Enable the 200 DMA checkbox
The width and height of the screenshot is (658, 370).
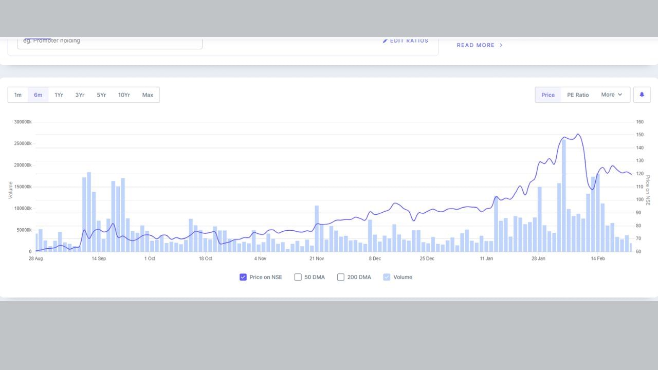click(341, 277)
